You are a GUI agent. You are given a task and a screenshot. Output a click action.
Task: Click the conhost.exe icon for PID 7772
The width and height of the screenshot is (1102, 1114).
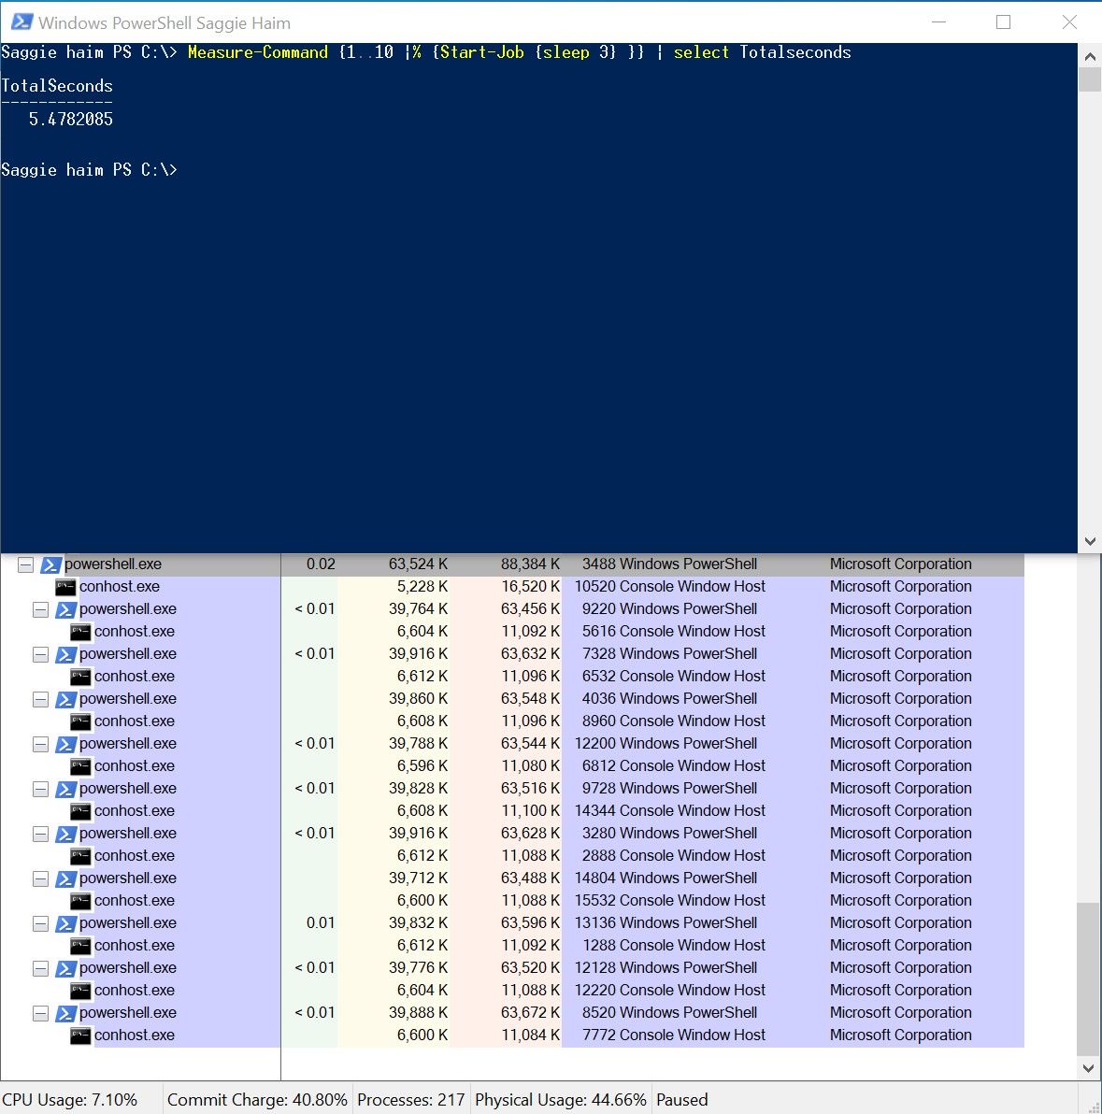click(80, 1035)
